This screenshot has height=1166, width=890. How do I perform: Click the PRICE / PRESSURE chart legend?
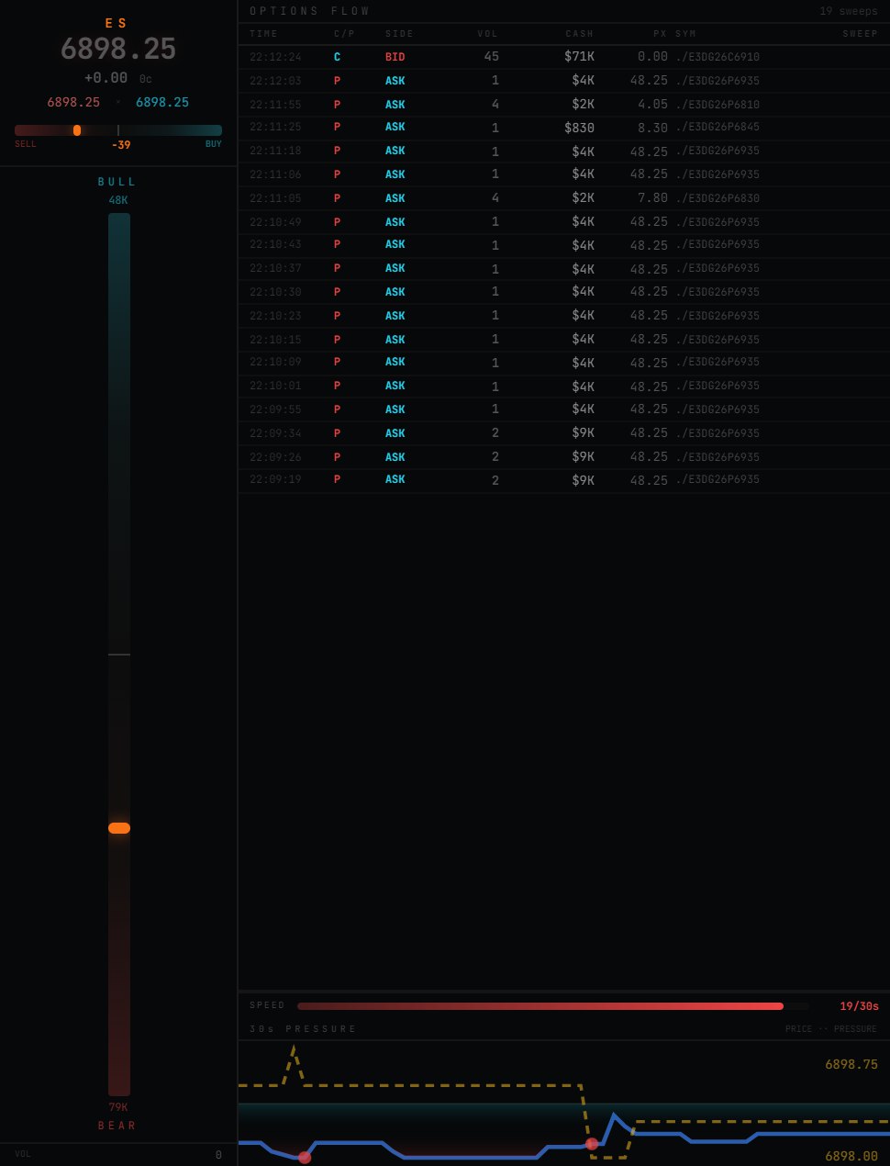click(x=830, y=1029)
